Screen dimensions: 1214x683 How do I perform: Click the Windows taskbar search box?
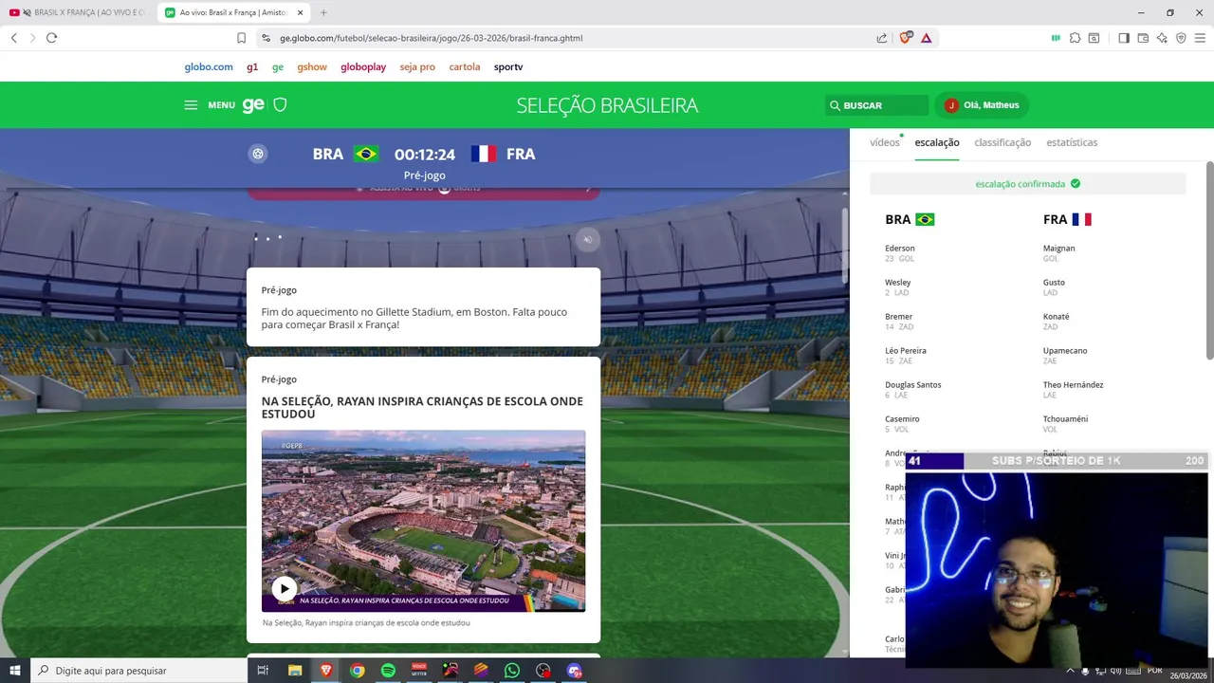pos(138,671)
